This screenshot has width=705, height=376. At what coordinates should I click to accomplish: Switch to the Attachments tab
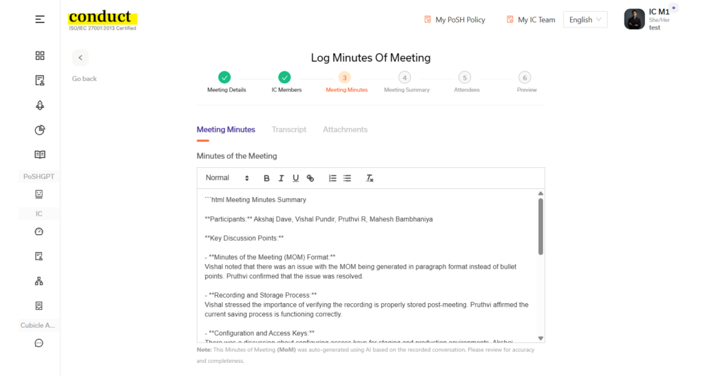tap(345, 129)
